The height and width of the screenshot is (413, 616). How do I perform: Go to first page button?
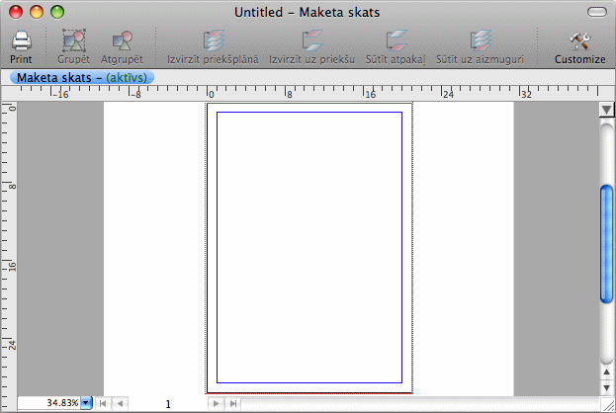(103, 403)
